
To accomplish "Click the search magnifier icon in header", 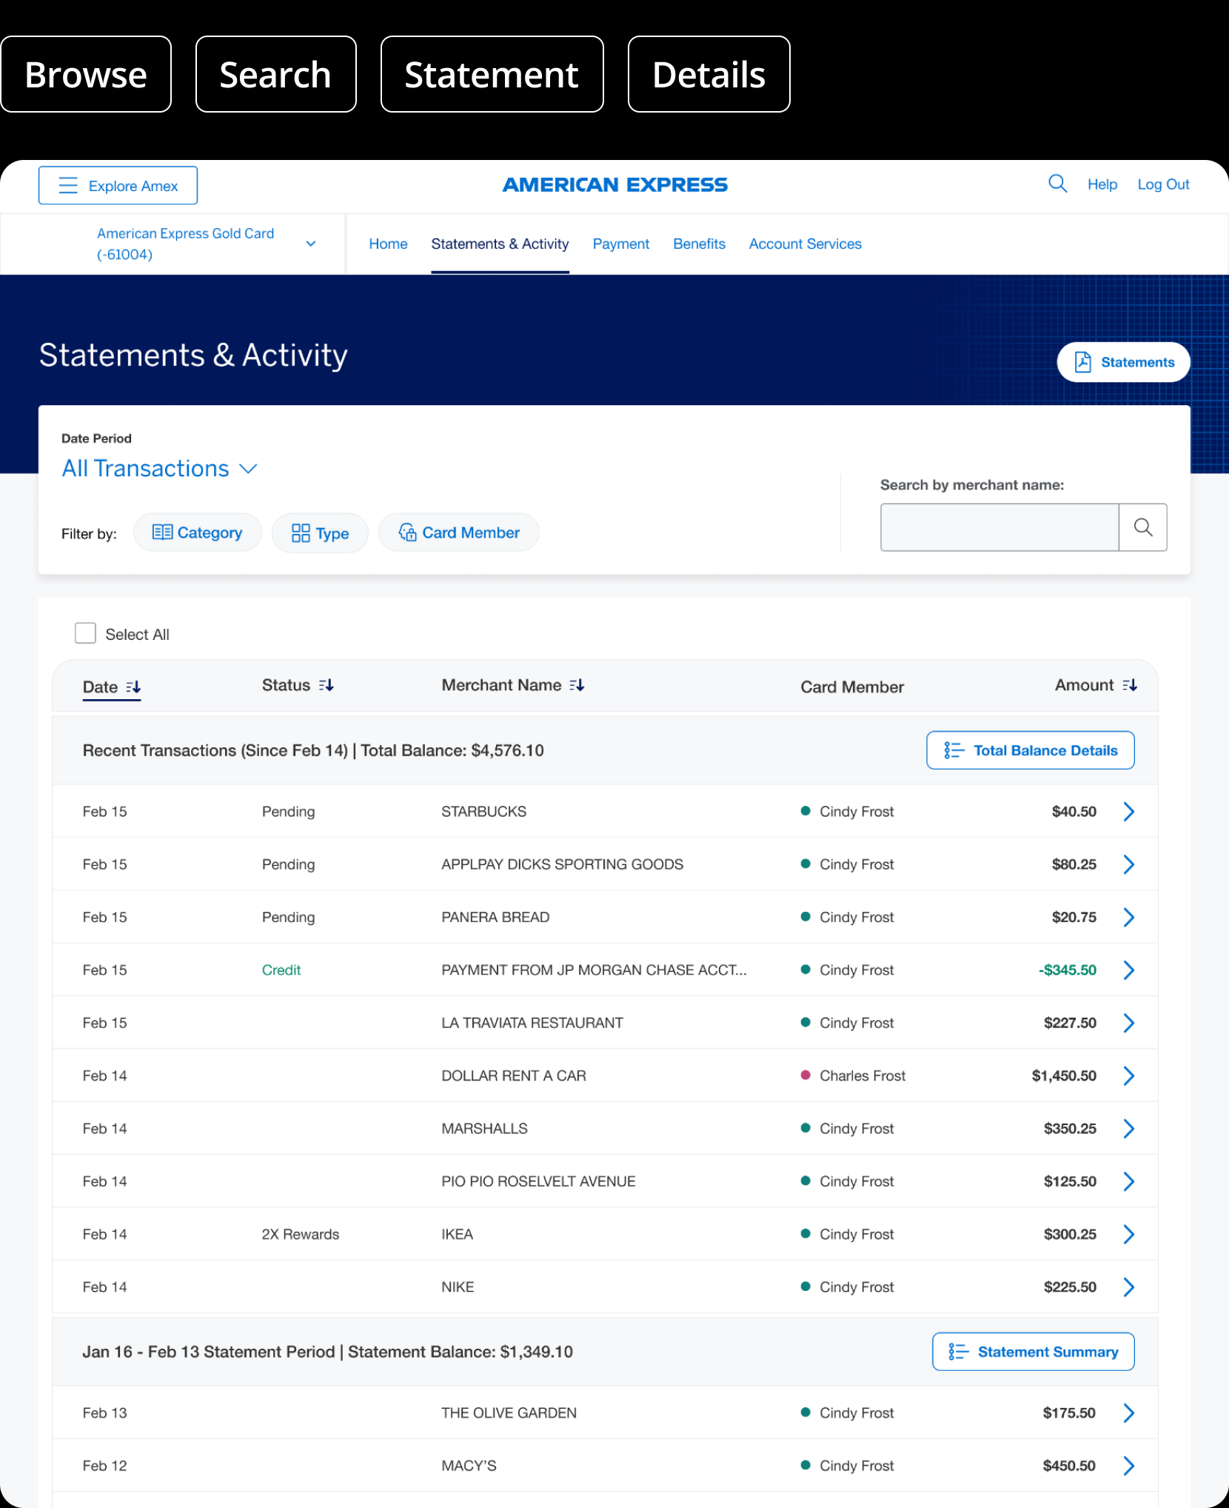I will [x=1057, y=184].
